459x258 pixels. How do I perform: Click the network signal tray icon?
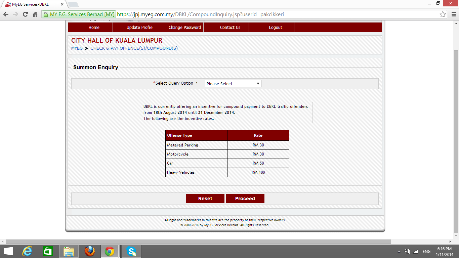pos(415,252)
